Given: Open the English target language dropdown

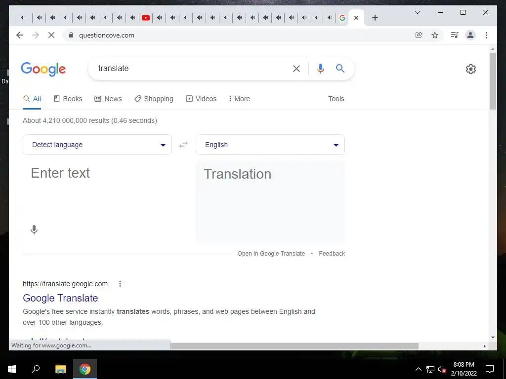Looking at the screenshot, I should tap(270, 145).
